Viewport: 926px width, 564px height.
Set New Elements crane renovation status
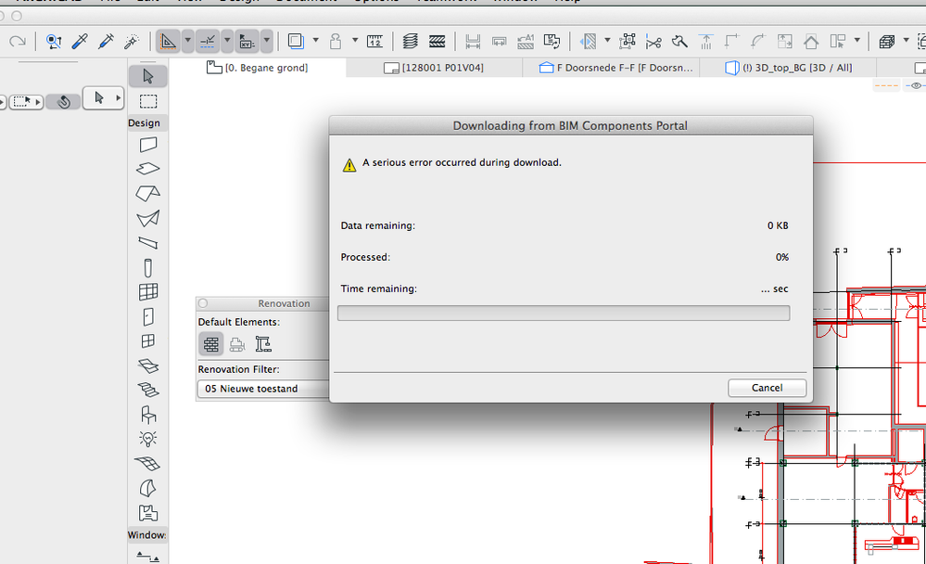[263, 343]
